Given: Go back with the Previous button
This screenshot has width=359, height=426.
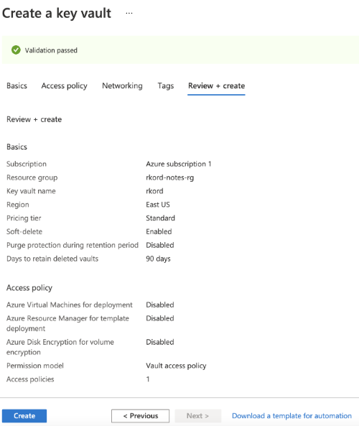Looking at the screenshot, I should point(141,416).
